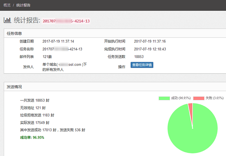Click the 完成执行时间 value 2017-07-19 12:18:43

pos(150,49)
